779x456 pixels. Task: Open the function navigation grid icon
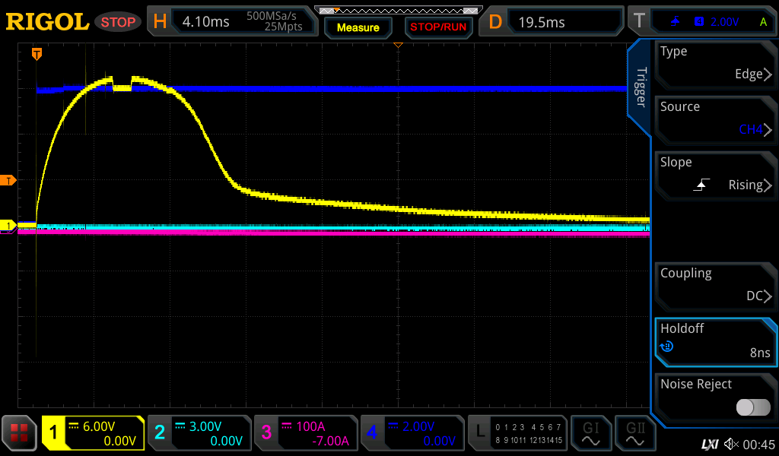(20, 433)
